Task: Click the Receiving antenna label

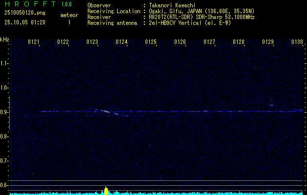Action: pos(112,23)
